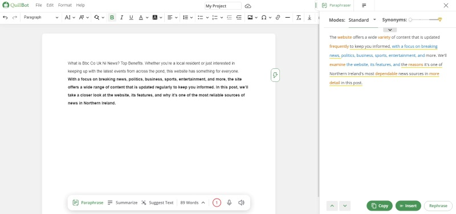This screenshot has height=214, width=456.
Task: Undo the last edit
Action: [x=5, y=18]
